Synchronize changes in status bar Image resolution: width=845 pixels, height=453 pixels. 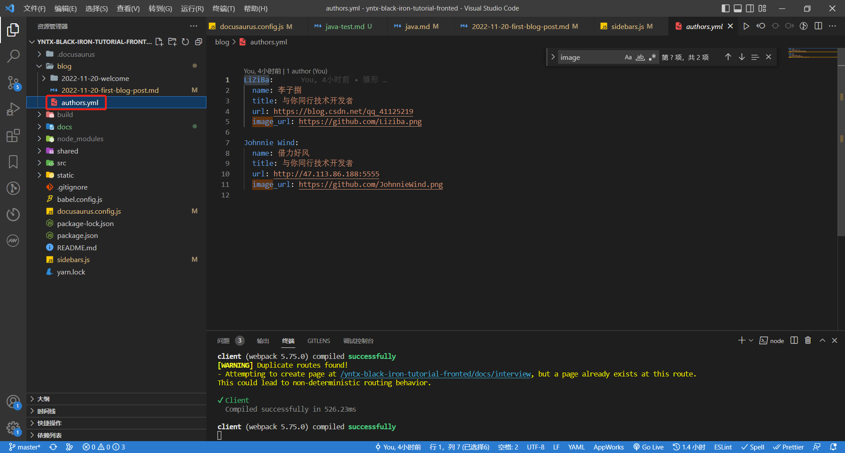click(x=53, y=447)
